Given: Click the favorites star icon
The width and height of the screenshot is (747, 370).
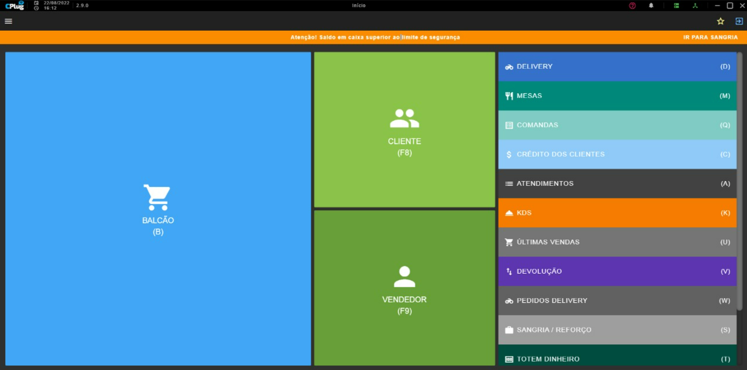Looking at the screenshot, I should pyautogui.click(x=720, y=21).
